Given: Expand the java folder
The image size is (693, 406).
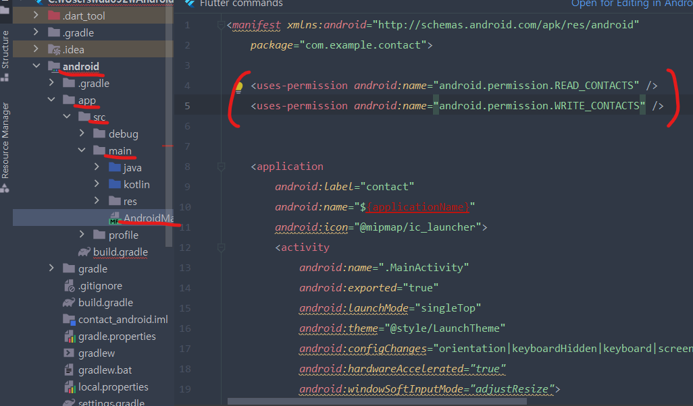Looking at the screenshot, I should pos(97,167).
